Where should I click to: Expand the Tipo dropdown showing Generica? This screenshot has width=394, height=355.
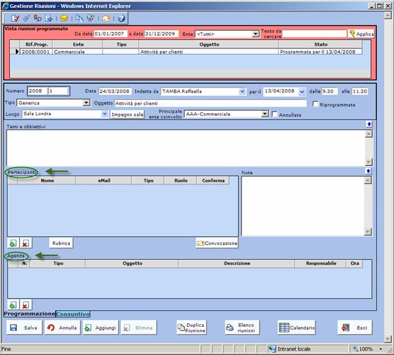click(x=87, y=103)
